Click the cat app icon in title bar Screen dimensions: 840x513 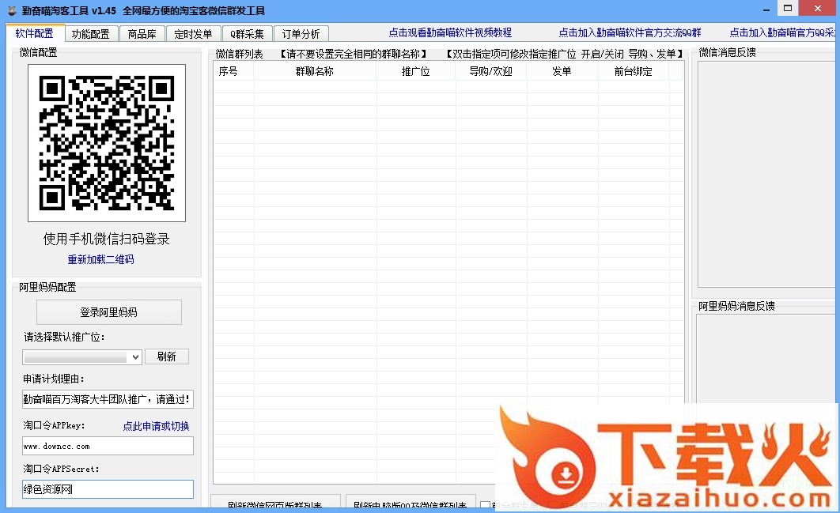(x=12, y=11)
